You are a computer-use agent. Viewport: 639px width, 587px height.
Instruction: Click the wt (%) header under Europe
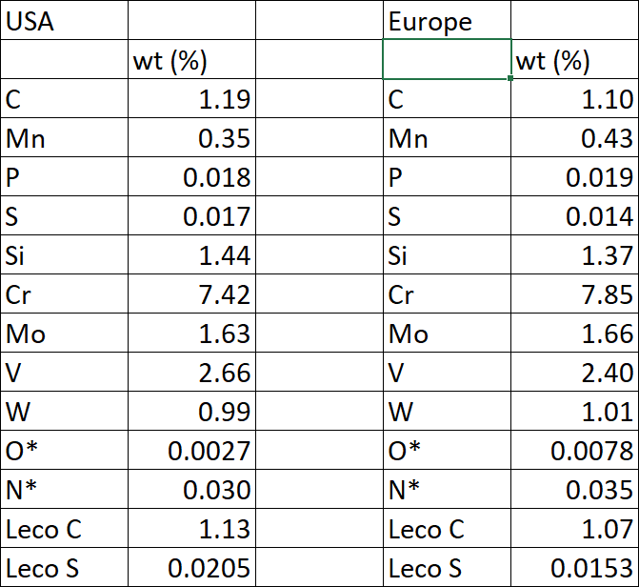coord(573,60)
